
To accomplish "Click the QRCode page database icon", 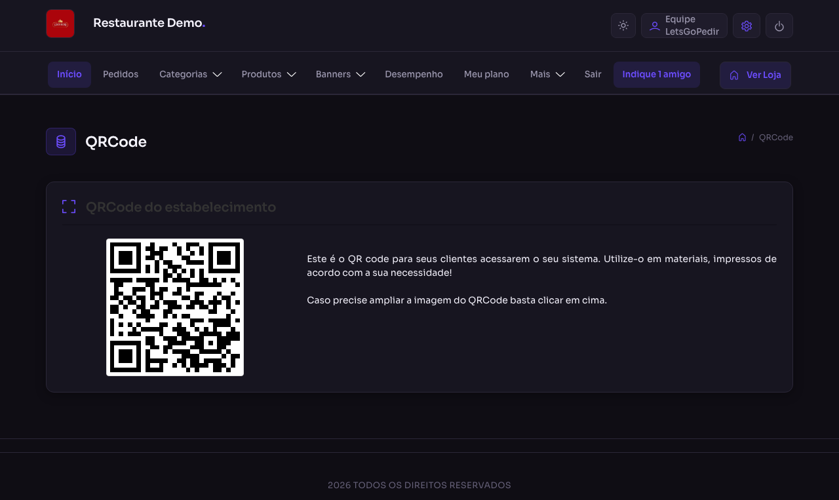I will tap(61, 142).
